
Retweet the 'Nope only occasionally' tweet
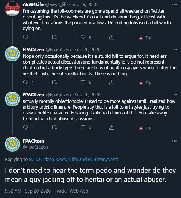pos(54,82)
